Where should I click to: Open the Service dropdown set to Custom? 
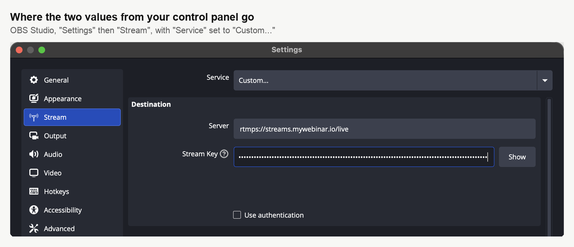click(393, 80)
